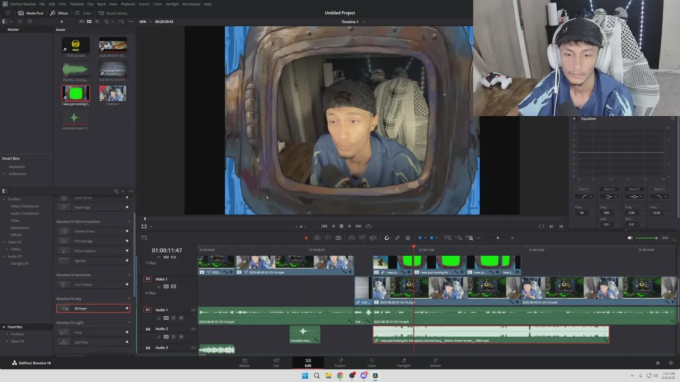Click the Band 1 Freq value field
Image resolution: width=680 pixels, height=382 pixels.
tap(582, 213)
